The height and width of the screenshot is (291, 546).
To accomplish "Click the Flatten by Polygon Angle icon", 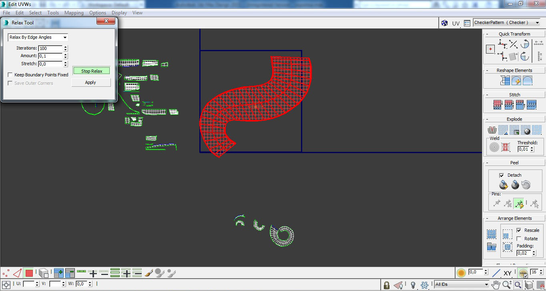I will [492, 130].
